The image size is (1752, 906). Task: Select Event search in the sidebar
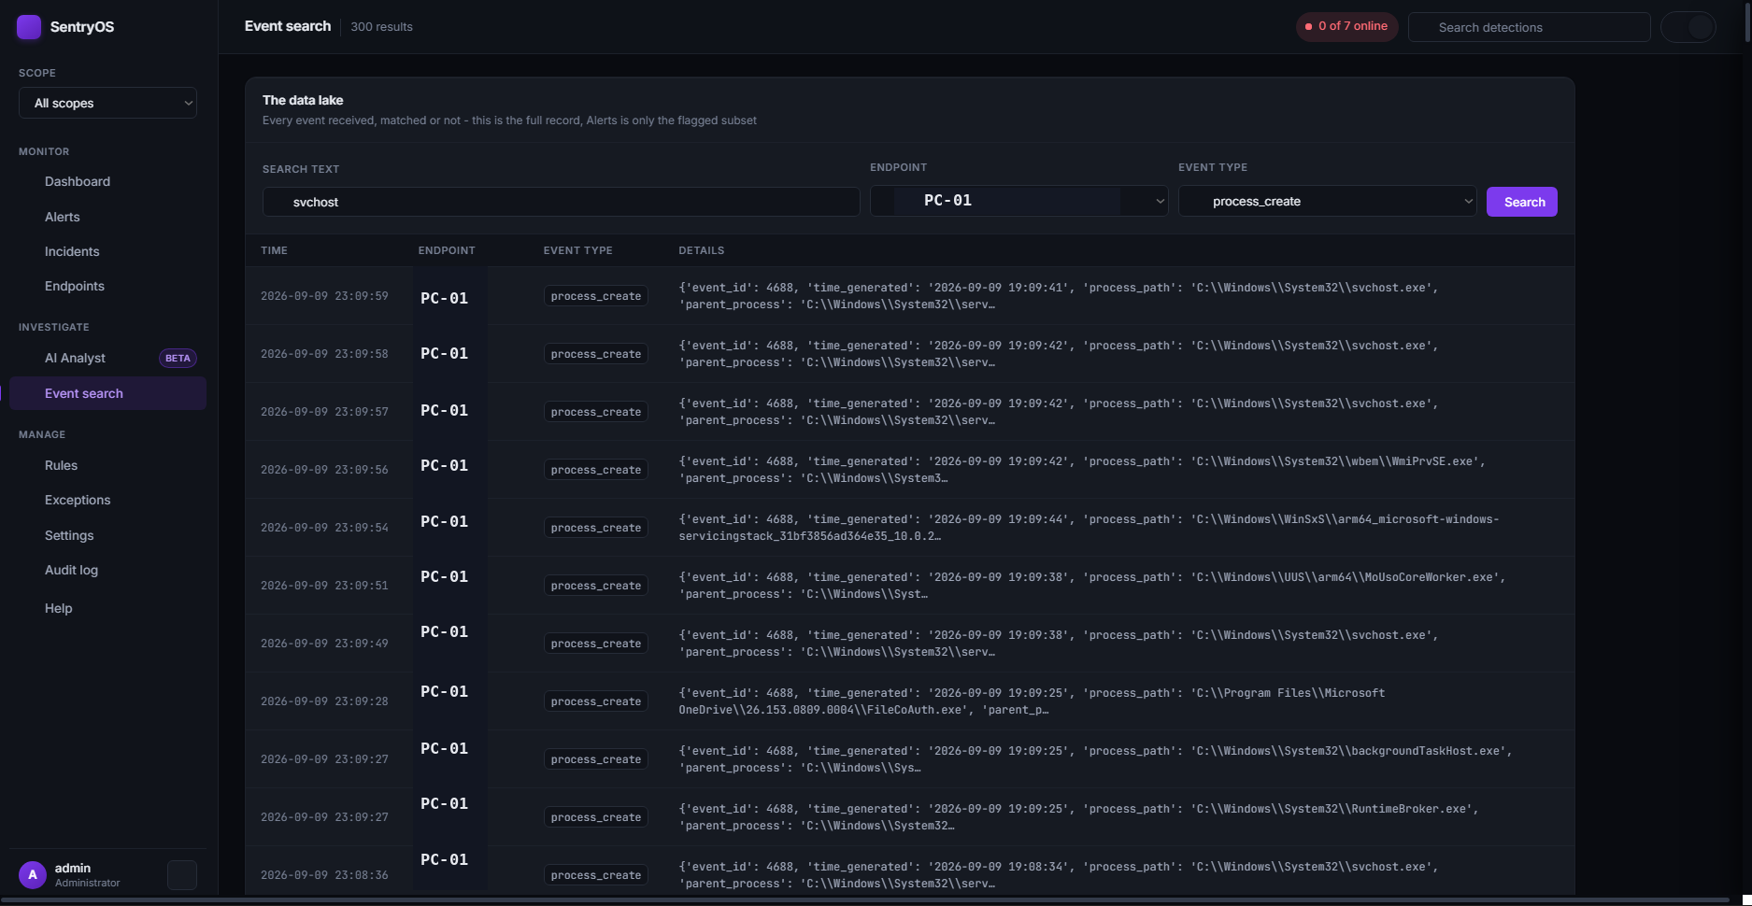(x=107, y=393)
